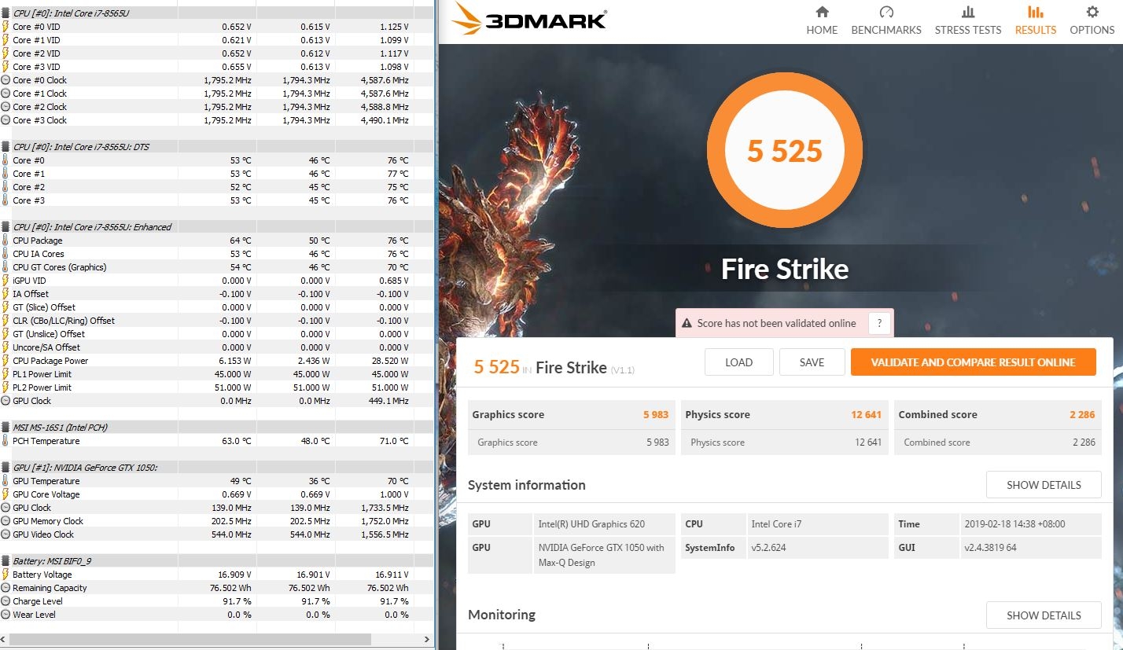Switch to the BENCHMARKS tab
Viewport: 1123px width, 650px height.
(x=886, y=20)
